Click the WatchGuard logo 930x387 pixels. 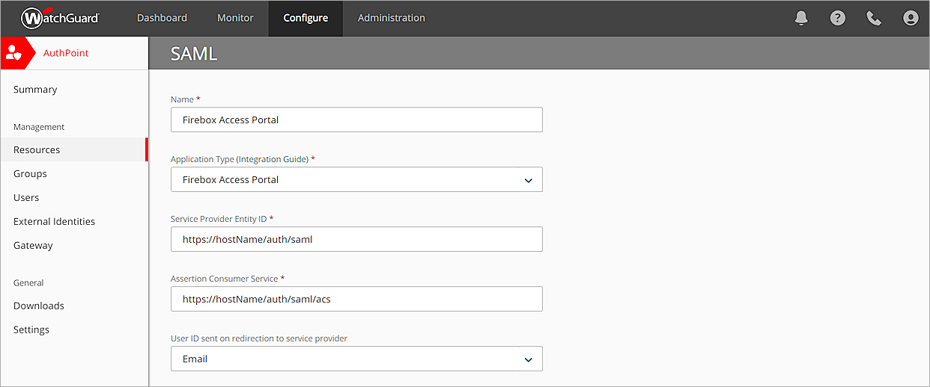[60, 18]
